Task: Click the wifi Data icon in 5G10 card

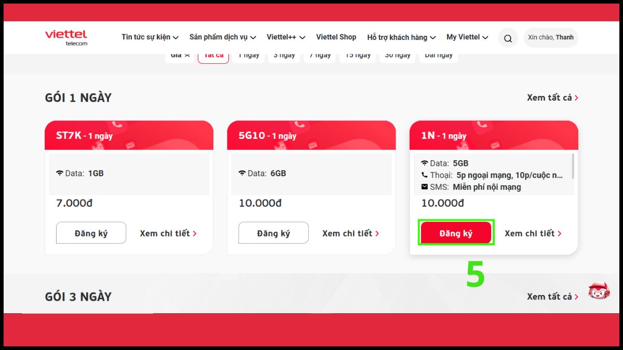Action: 242,173
